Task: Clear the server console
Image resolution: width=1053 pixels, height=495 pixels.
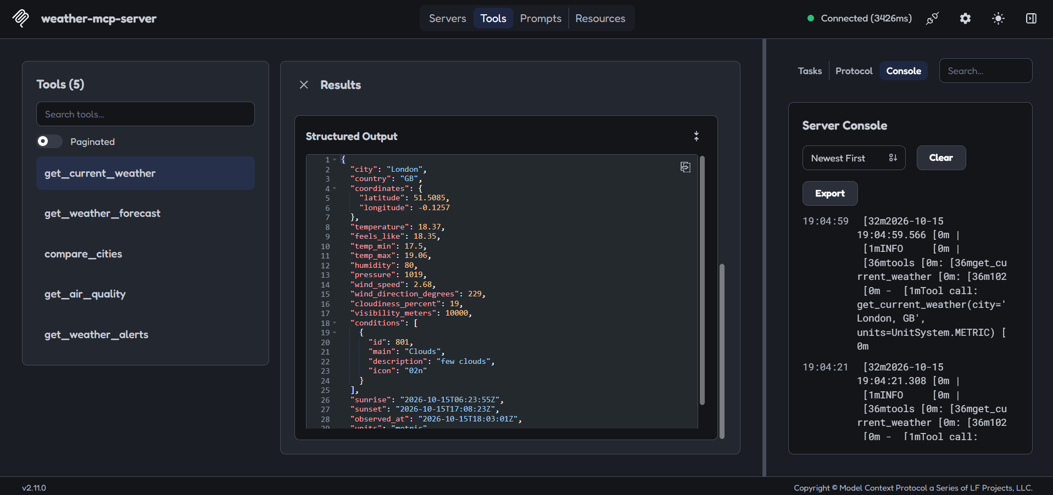Action: point(941,158)
